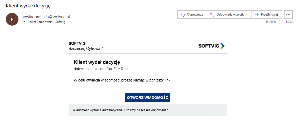The width and height of the screenshot is (299, 130).
Task: Click the instruction sentence about opening the link
Action: [x=122, y=80]
